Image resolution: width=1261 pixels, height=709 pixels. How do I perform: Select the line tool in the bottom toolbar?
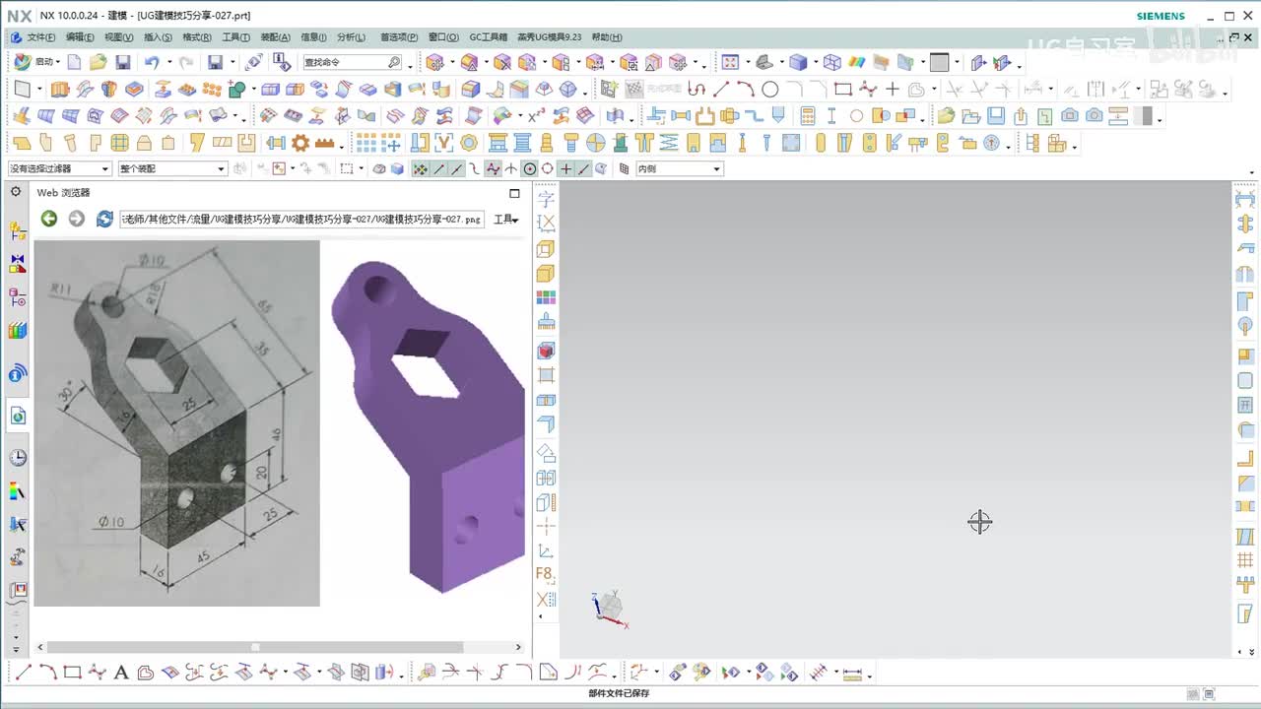(x=24, y=673)
